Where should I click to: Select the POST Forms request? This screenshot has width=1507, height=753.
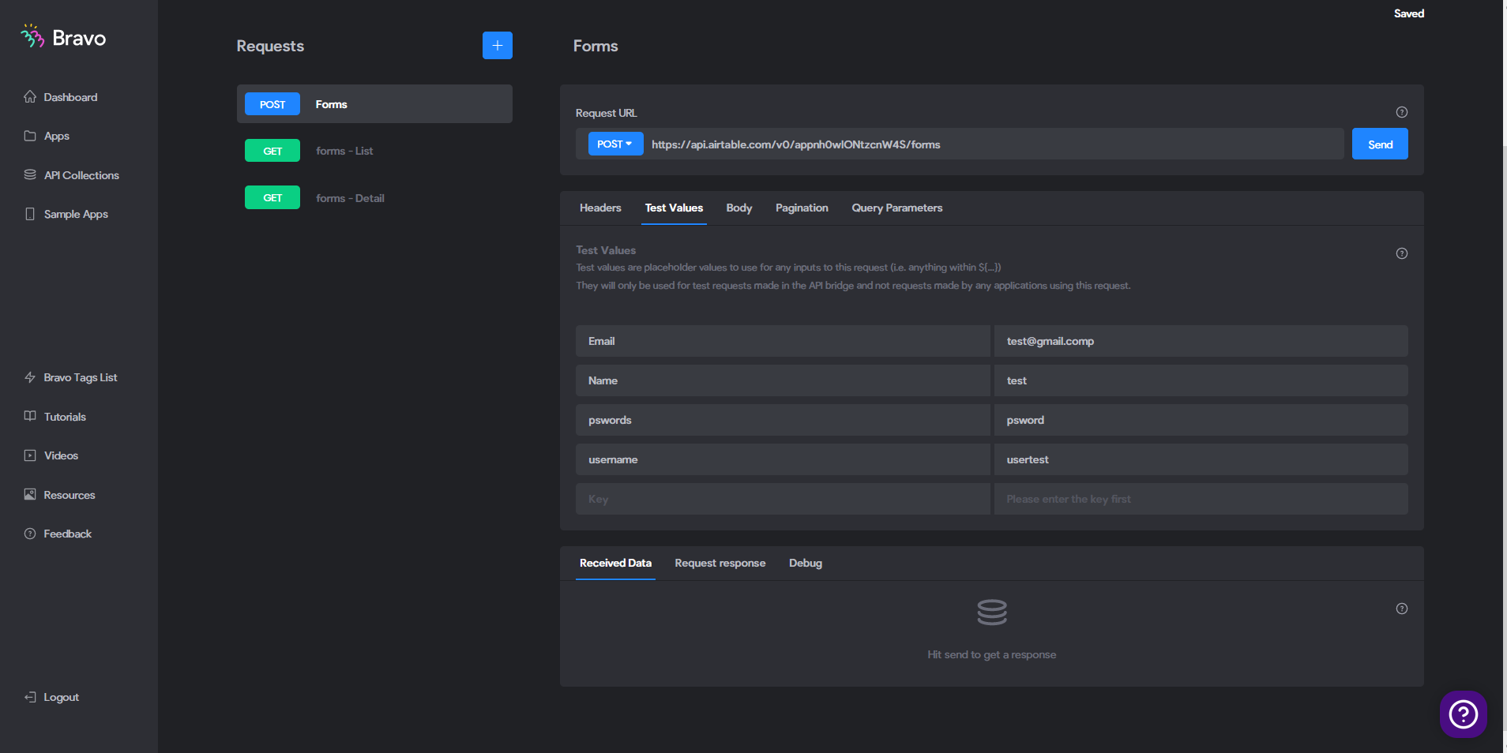point(374,103)
